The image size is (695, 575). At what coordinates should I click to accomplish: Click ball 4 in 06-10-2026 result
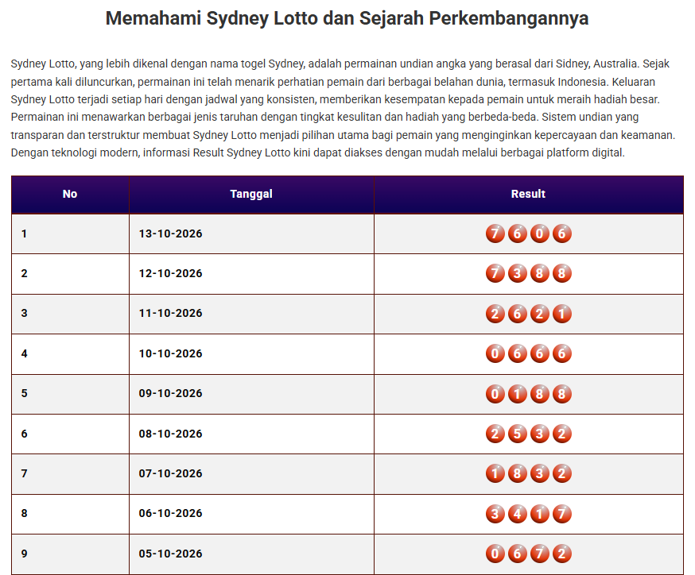pos(517,514)
